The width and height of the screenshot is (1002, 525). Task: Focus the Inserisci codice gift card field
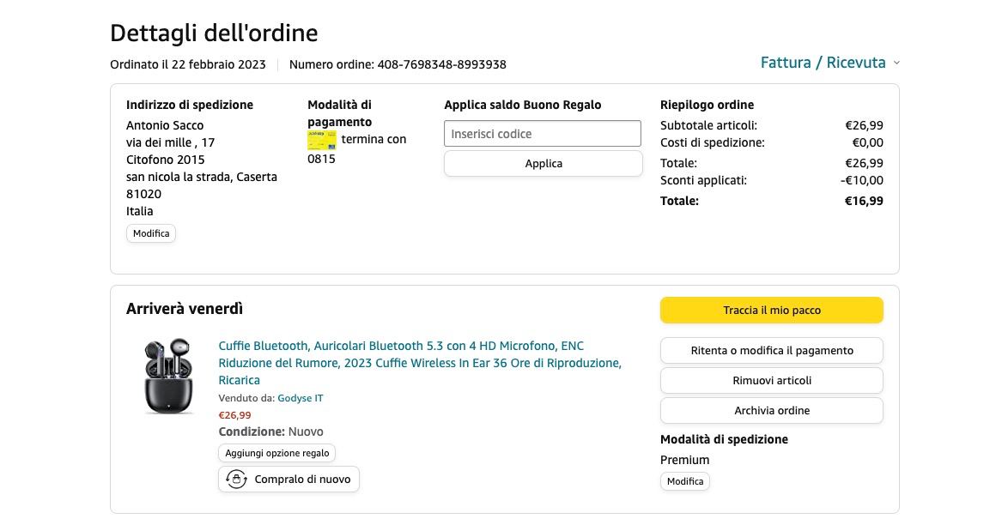click(542, 134)
